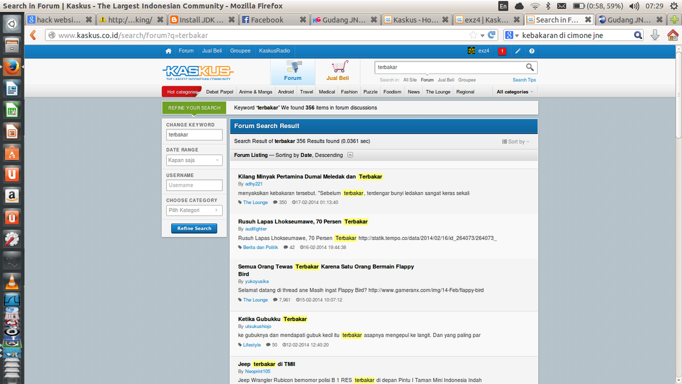The image size is (682, 384).
Task: Click the browser search bar magnifier
Action: 638,35
